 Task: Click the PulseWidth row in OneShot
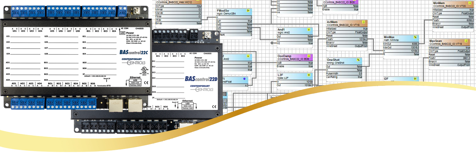pos(344,74)
